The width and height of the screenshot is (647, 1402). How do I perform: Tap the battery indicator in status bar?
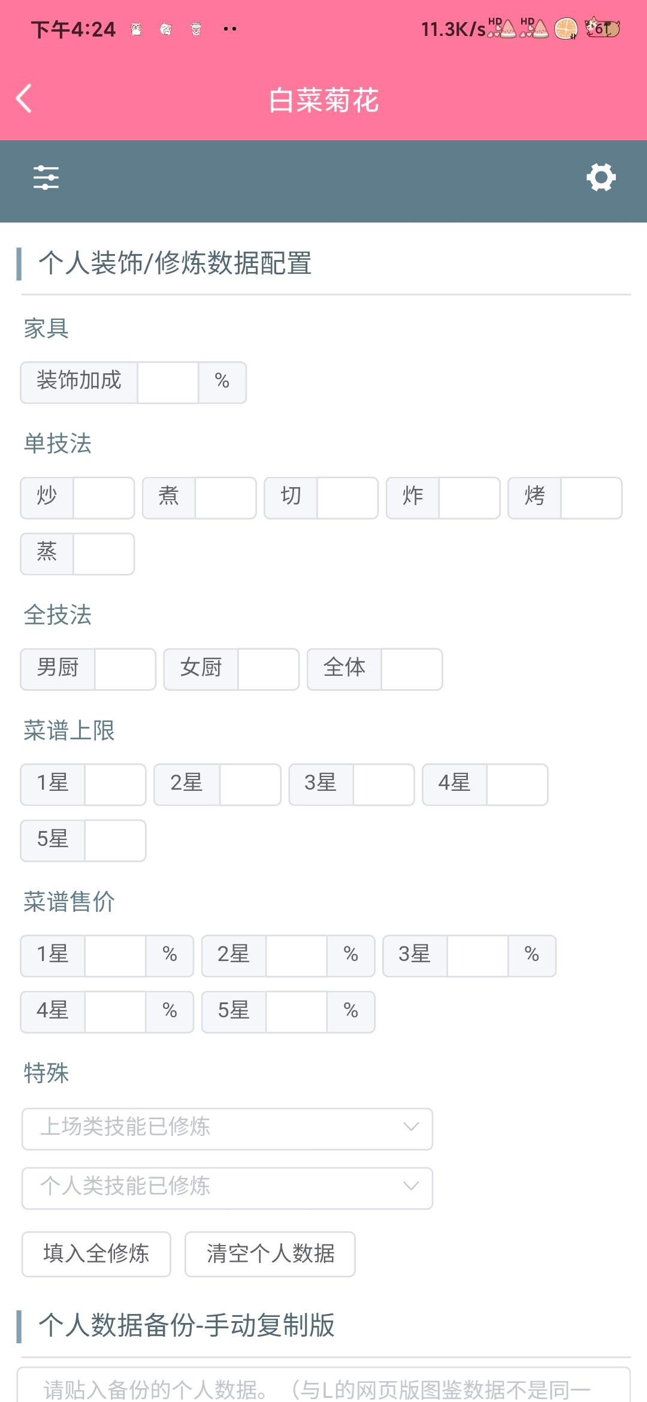coord(603,28)
